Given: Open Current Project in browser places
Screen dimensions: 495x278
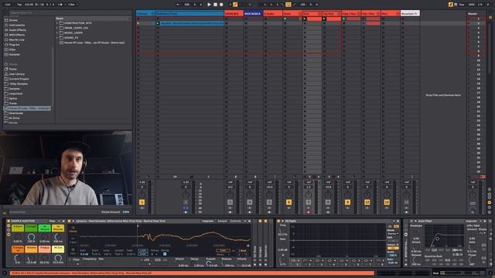Looking at the screenshot, I should 19,79.
